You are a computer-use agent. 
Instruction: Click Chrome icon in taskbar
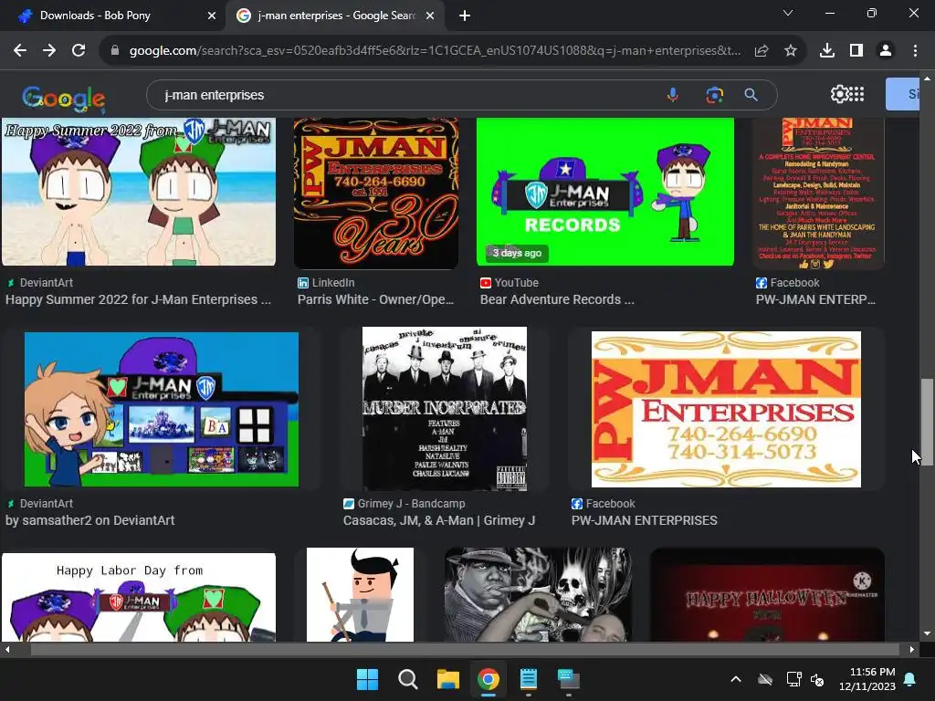coord(489,679)
